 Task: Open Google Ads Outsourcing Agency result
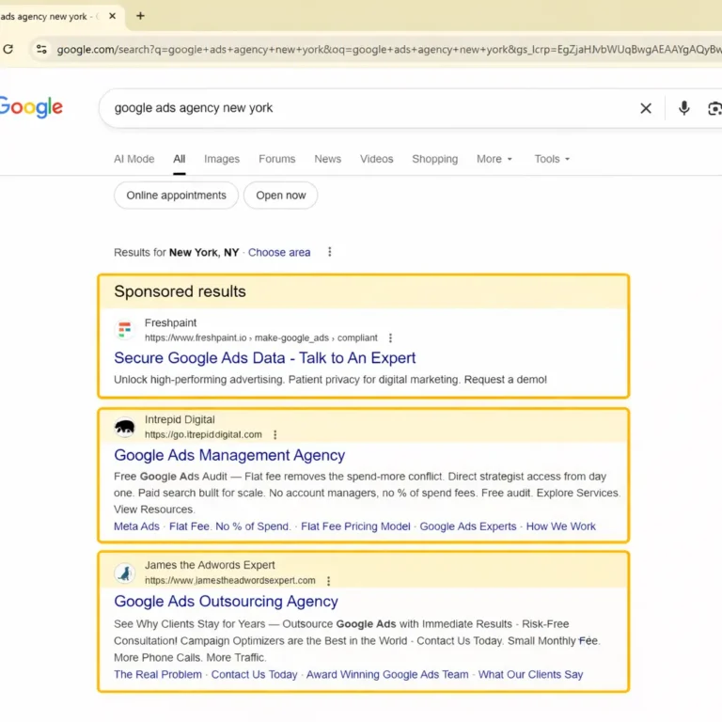pyautogui.click(x=226, y=601)
